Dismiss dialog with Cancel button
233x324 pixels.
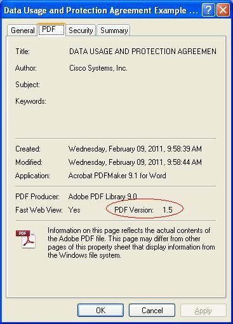click(x=152, y=310)
